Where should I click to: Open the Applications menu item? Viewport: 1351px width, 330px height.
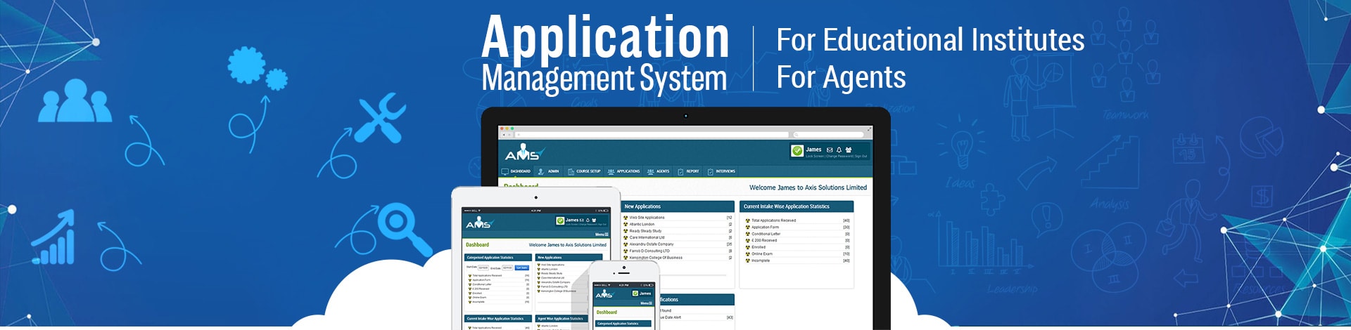(x=623, y=171)
